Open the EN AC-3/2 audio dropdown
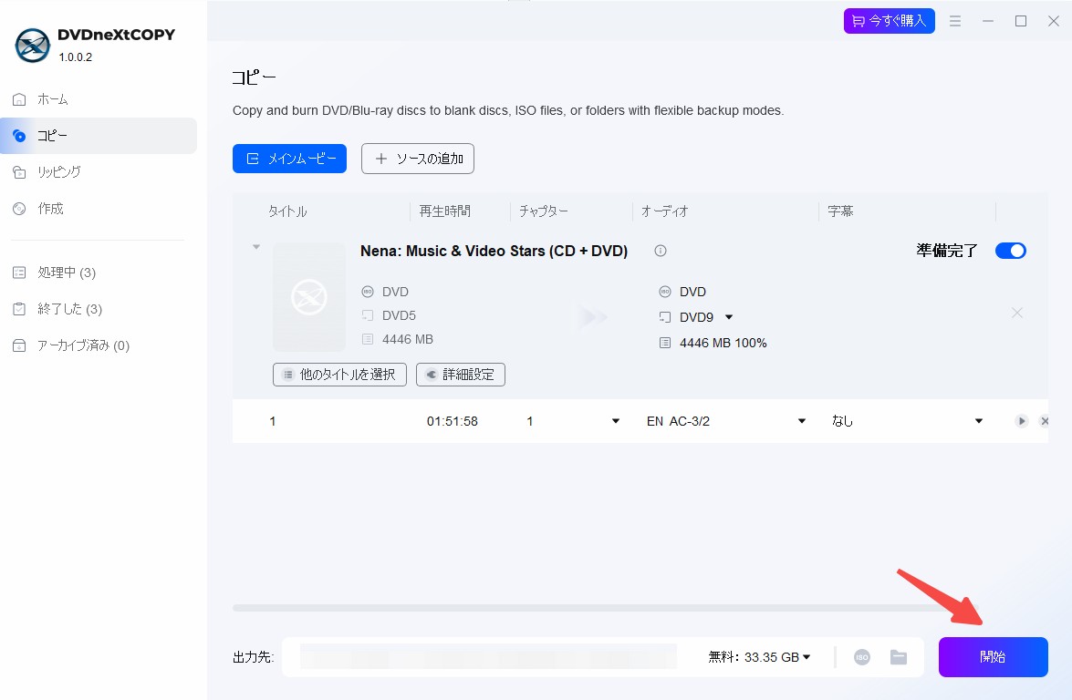The height and width of the screenshot is (700, 1072). click(802, 421)
